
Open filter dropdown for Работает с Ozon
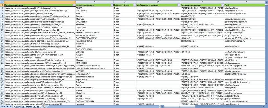(135, 5)
